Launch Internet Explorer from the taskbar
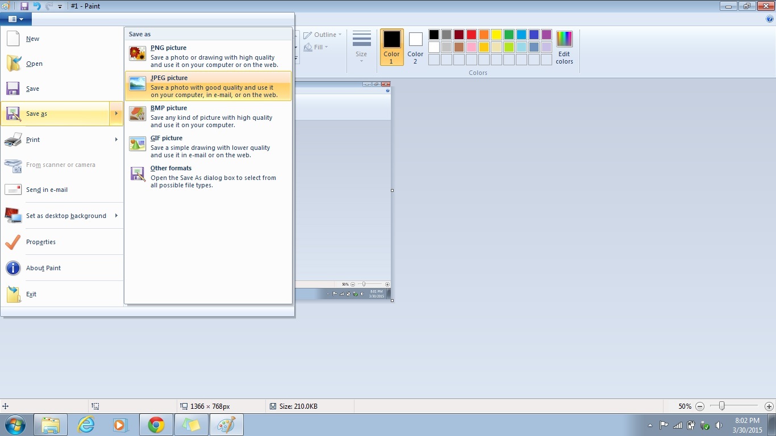 pos(86,425)
